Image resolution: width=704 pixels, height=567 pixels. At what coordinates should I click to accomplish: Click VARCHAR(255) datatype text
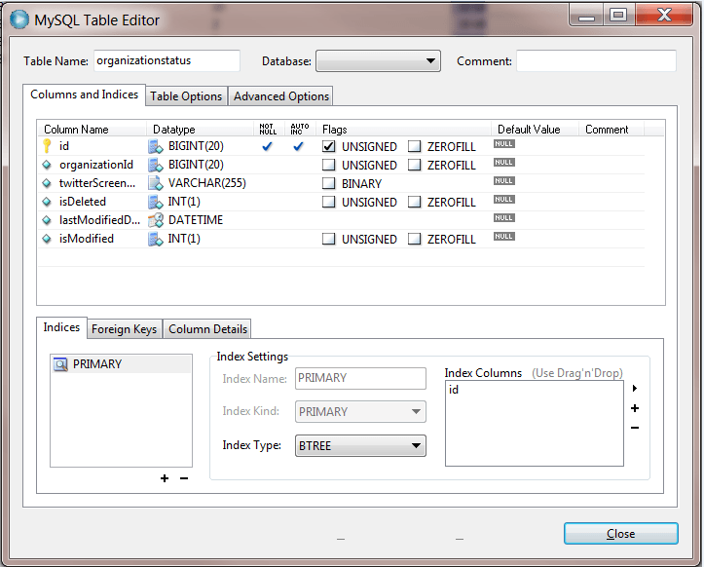[x=207, y=183]
